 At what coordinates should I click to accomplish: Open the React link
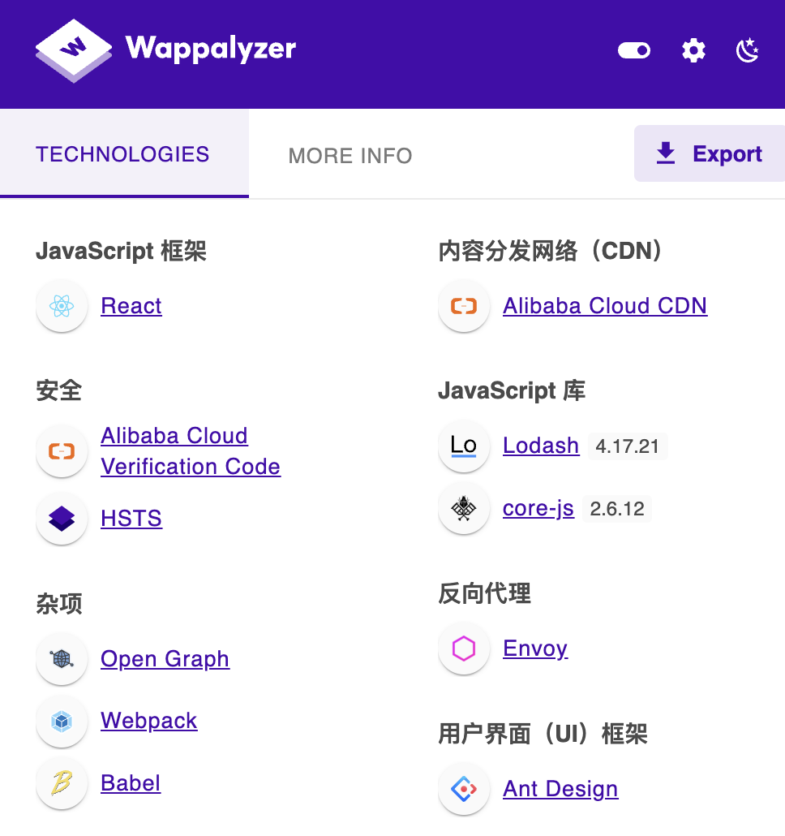pos(131,306)
